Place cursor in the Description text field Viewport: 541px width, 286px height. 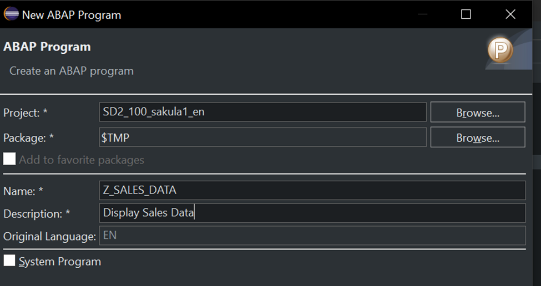312,213
